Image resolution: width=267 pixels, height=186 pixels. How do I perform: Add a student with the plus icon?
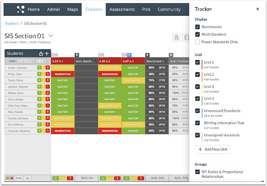coord(47,53)
